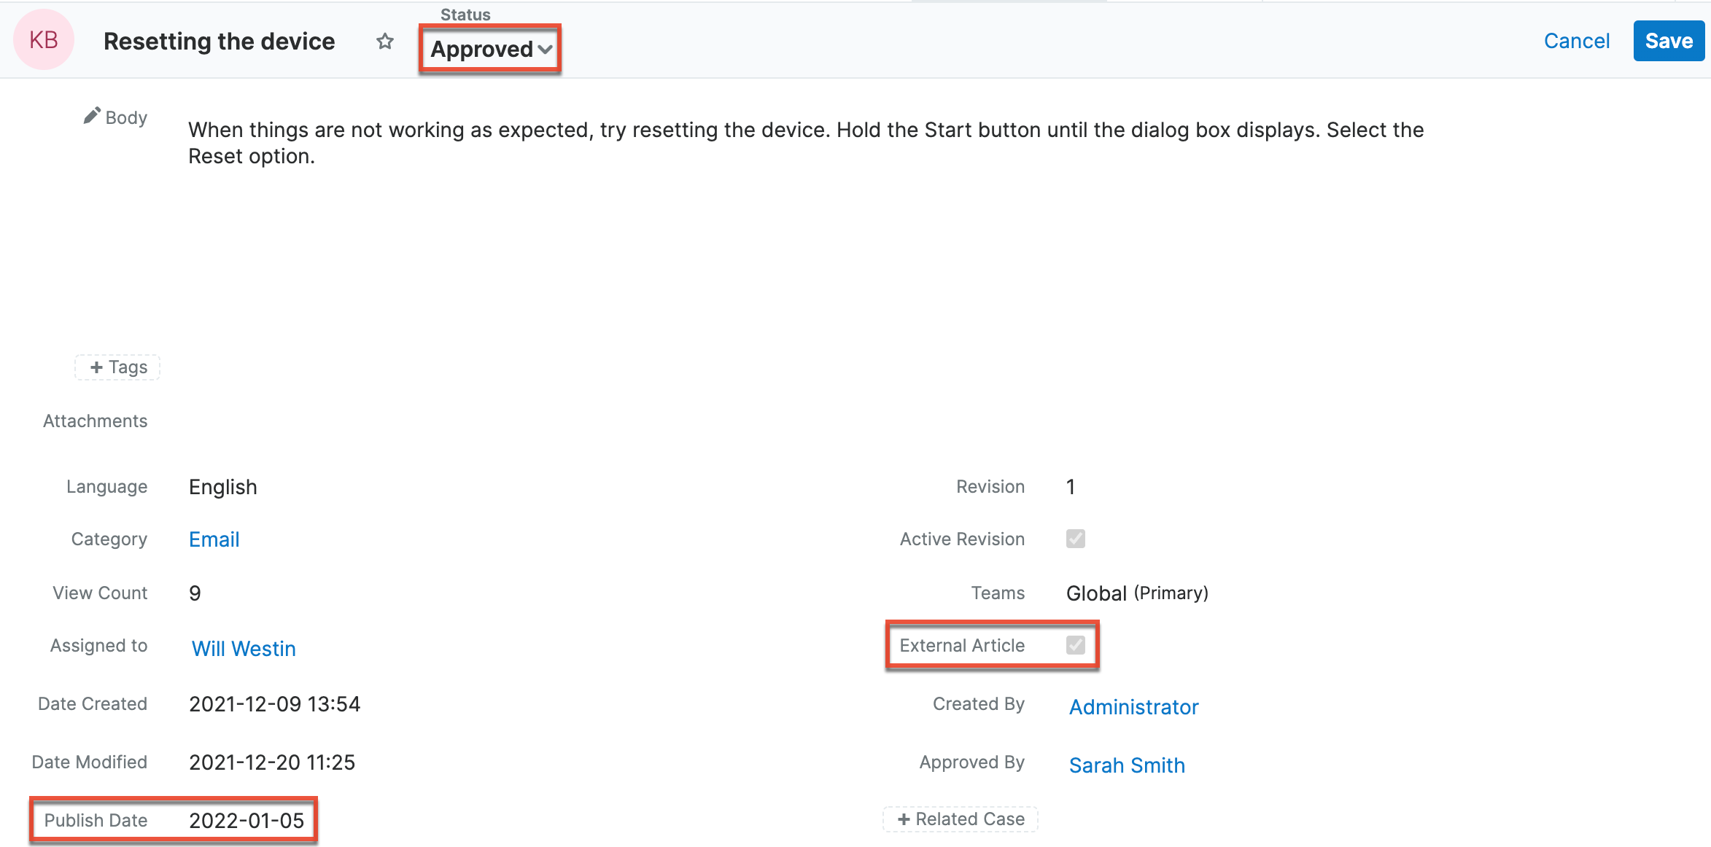Click the English language value
The height and width of the screenshot is (847, 1711).
(x=222, y=487)
